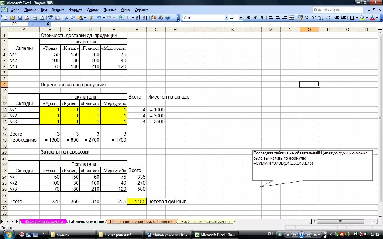Open the Сервис menu
The width and height of the screenshot is (383, 239).
coord(93,10)
